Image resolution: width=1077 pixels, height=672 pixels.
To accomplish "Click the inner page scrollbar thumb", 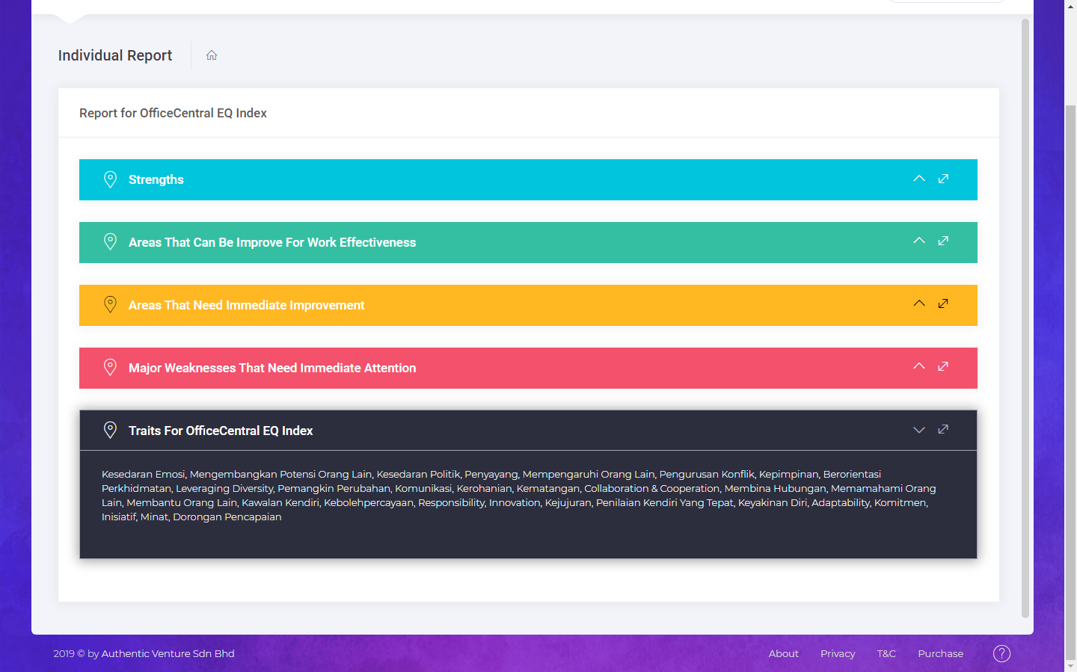I will click(x=1025, y=318).
